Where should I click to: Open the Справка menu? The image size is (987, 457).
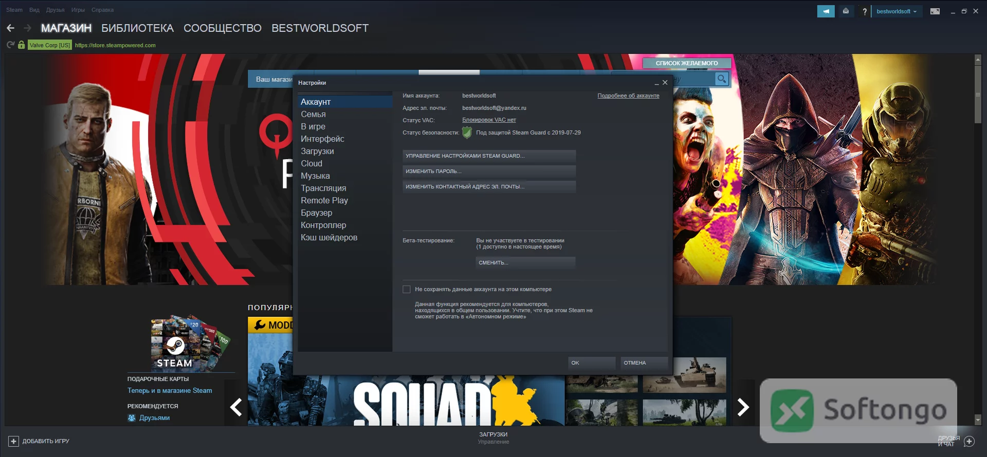[x=102, y=10]
